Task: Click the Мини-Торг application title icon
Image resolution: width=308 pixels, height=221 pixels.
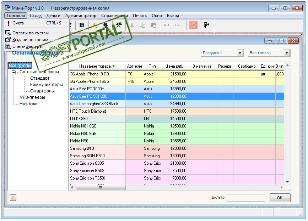Action: pos(7,8)
